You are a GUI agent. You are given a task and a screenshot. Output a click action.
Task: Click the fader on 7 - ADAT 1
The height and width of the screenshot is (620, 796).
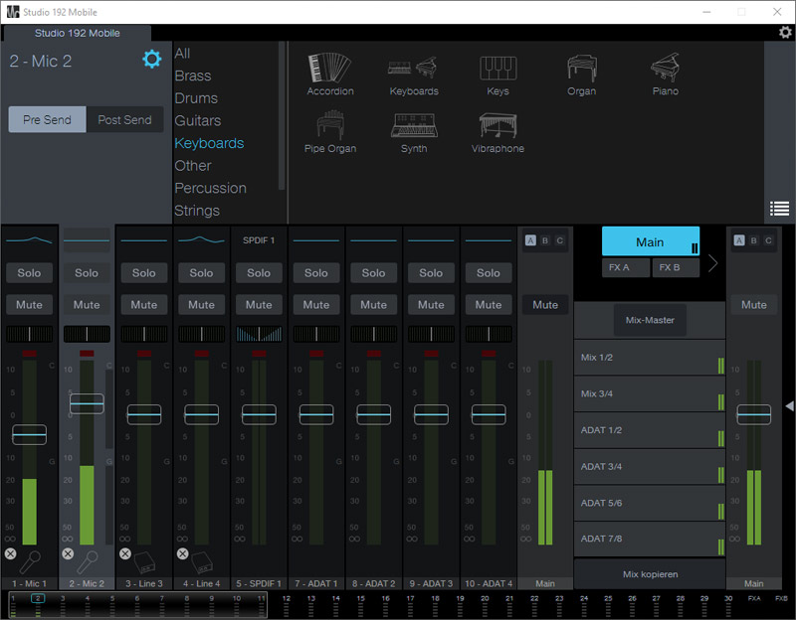point(316,414)
